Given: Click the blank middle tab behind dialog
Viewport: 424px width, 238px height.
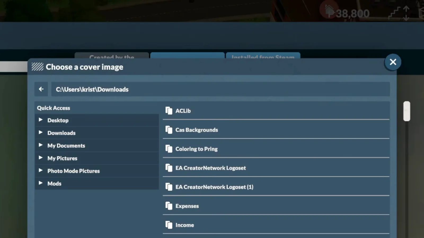Looking at the screenshot, I should [187, 55].
